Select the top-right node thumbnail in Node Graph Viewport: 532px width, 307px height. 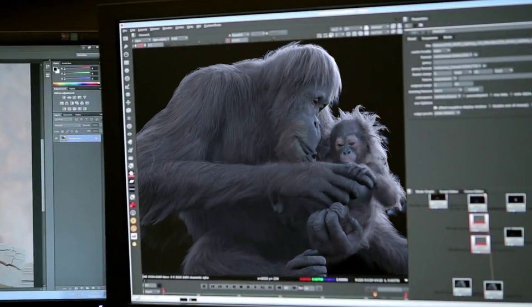coord(515,202)
